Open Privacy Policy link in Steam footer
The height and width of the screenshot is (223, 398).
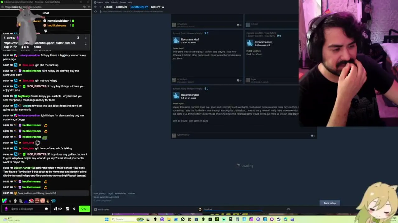coord(99,194)
